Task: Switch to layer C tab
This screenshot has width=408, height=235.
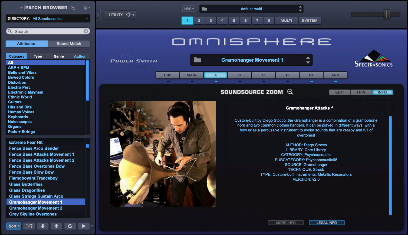Action: point(263,75)
